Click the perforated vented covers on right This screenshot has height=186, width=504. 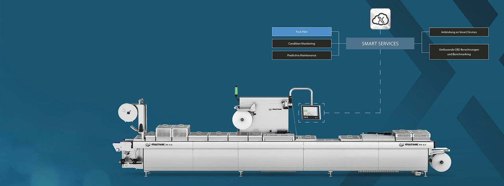coord(411,134)
